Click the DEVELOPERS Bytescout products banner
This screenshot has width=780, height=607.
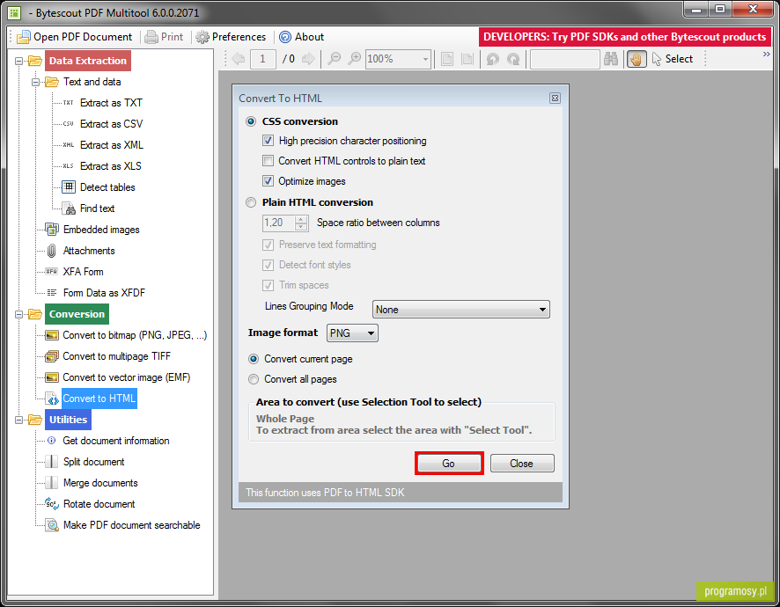coord(624,37)
